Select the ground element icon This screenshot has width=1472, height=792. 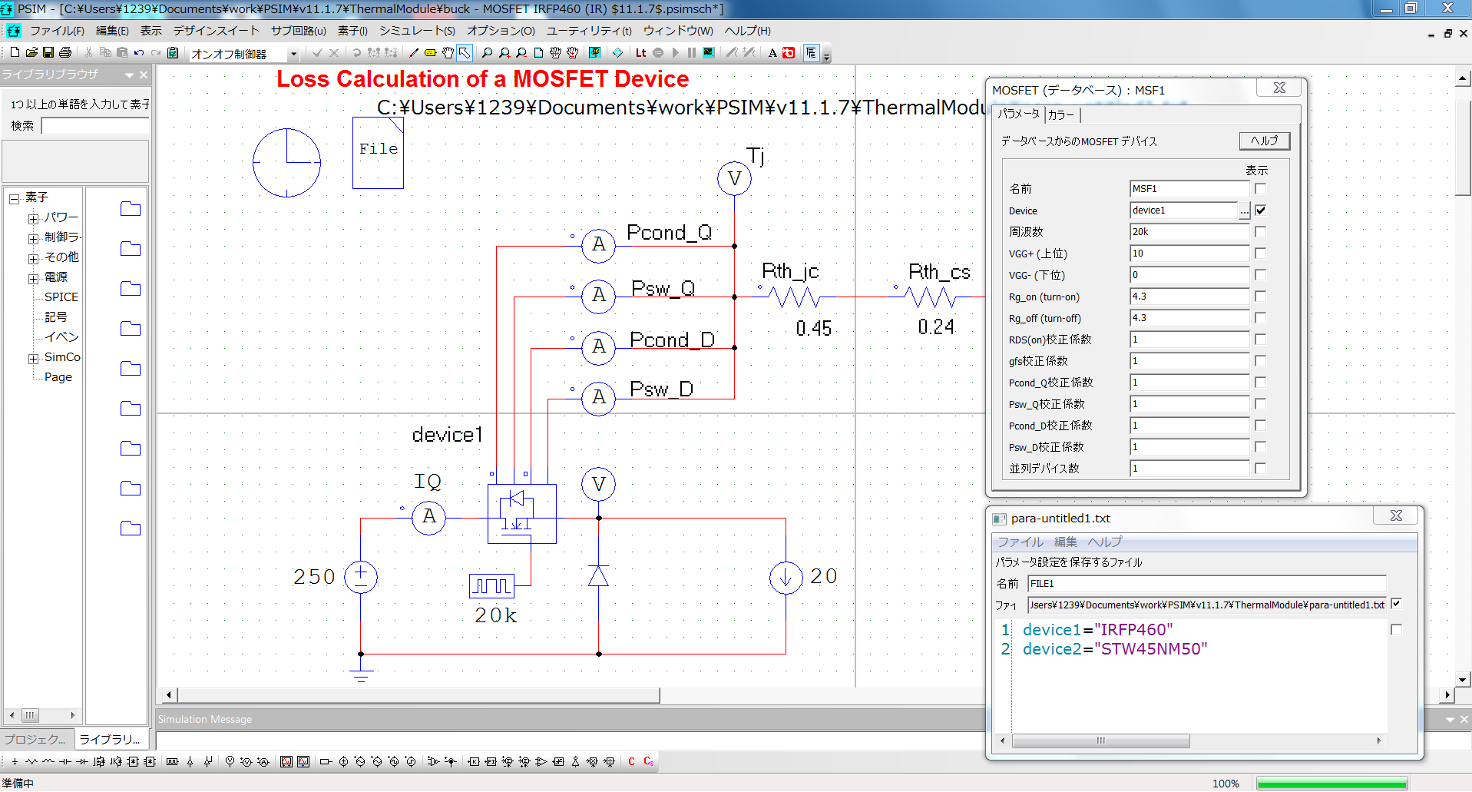15,761
